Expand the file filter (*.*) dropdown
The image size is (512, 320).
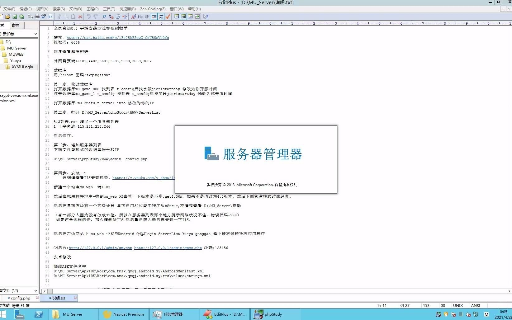coord(36,290)
